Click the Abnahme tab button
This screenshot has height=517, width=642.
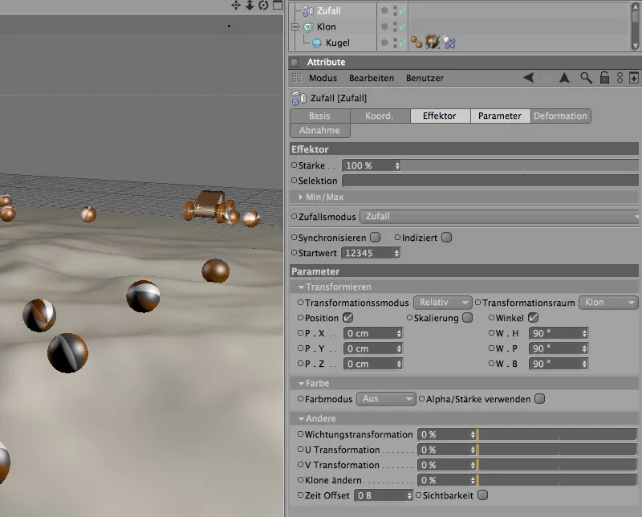point(319,130)
